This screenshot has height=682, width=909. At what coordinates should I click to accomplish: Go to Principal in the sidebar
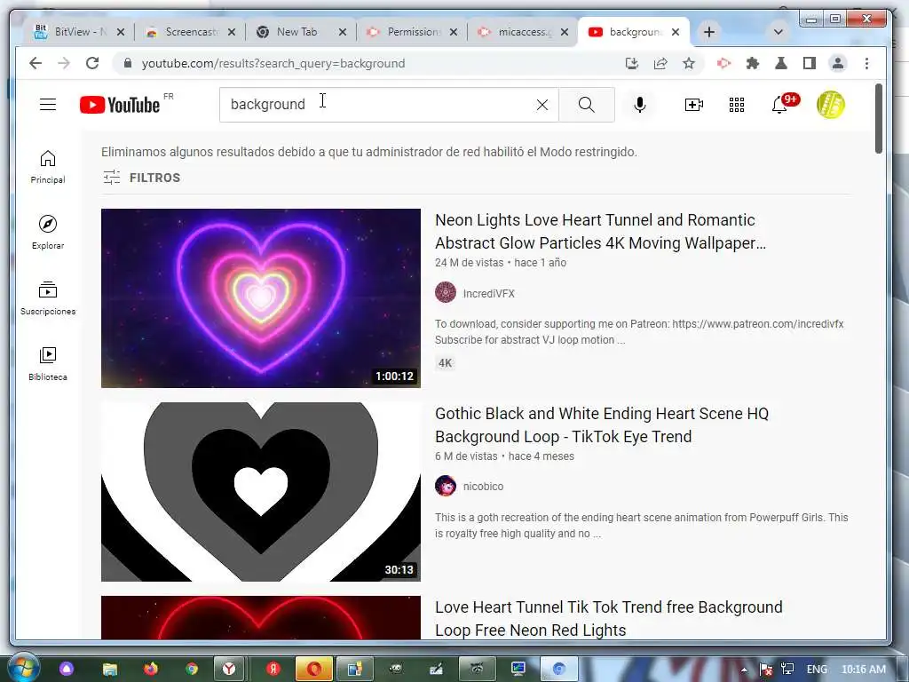pyautogui.click(x=48, y=167)
